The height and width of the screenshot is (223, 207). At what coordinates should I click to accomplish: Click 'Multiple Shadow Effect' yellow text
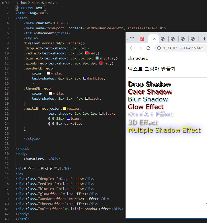[164, 130]
